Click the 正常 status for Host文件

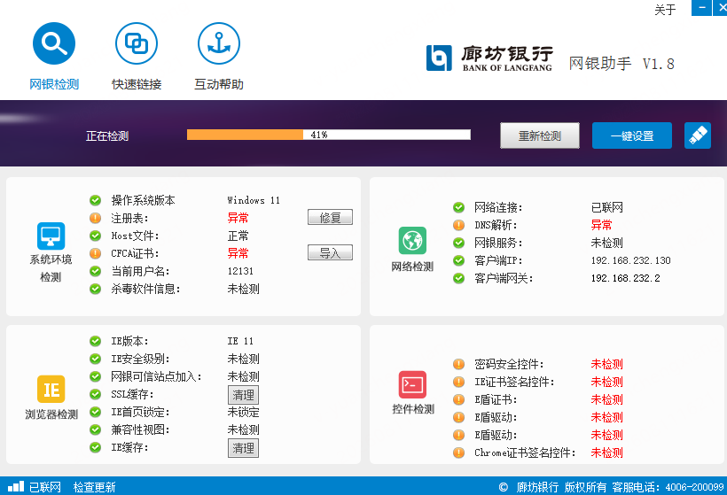pos(238,236)
